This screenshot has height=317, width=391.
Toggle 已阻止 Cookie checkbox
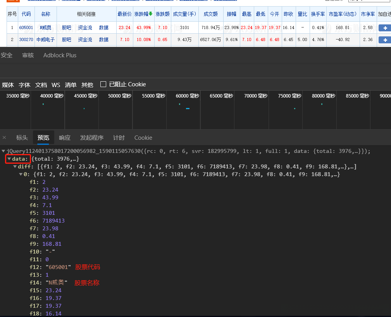[103, 84]
